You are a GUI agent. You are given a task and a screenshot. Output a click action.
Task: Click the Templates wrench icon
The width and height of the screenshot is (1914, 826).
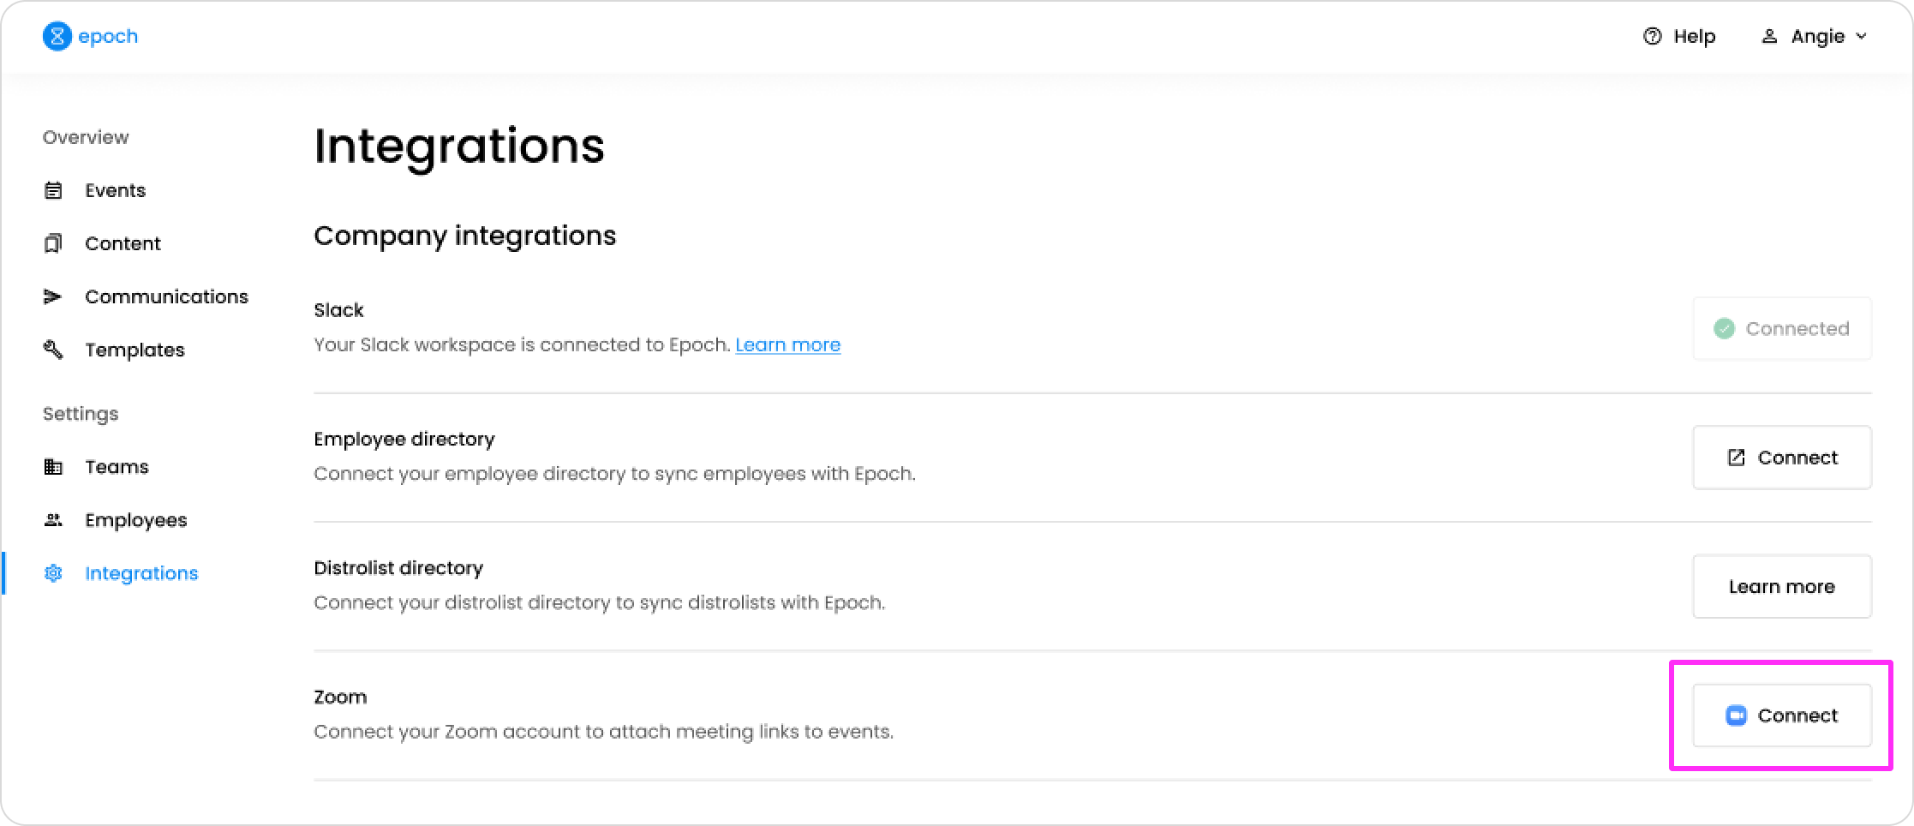[x=53, y=350]
